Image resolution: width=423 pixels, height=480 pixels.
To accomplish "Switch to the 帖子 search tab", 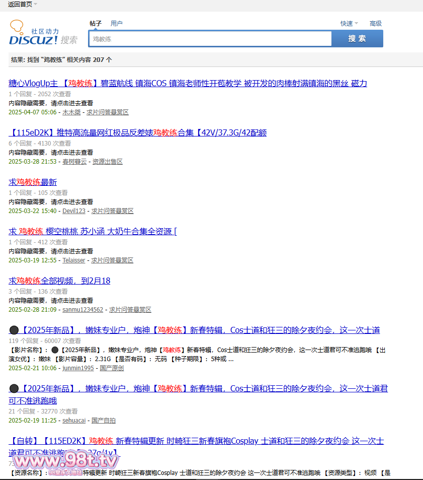I will tap(96, 23).
